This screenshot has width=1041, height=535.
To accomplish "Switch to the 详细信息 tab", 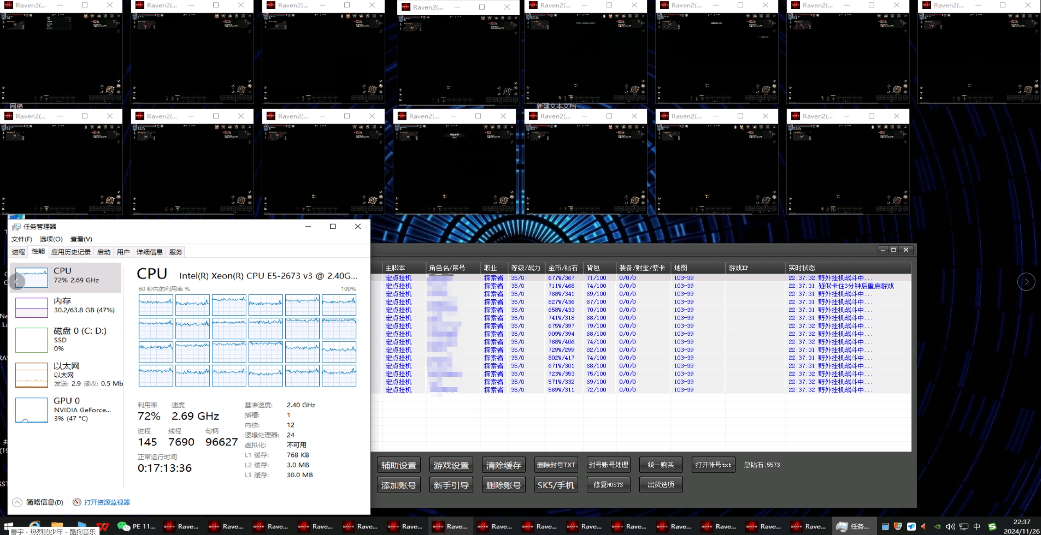I will (x=150, y=252).
